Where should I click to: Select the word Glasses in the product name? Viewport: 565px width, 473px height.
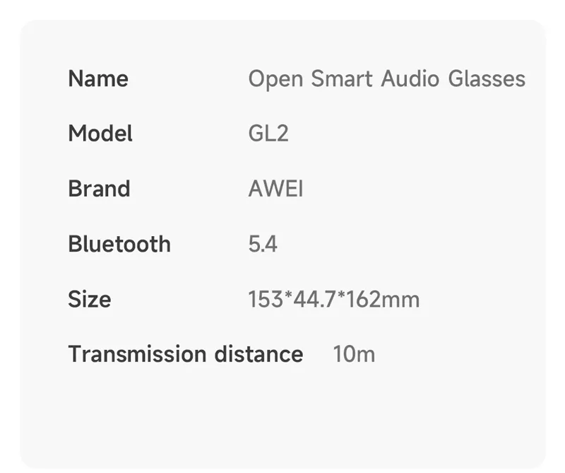tap(487, 78)
